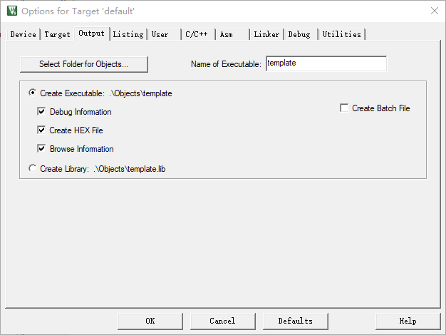Viewport: 446px width, 335px height.
Task: Click the 'Name of Executable:' label
Action: [x=226, y=64]
